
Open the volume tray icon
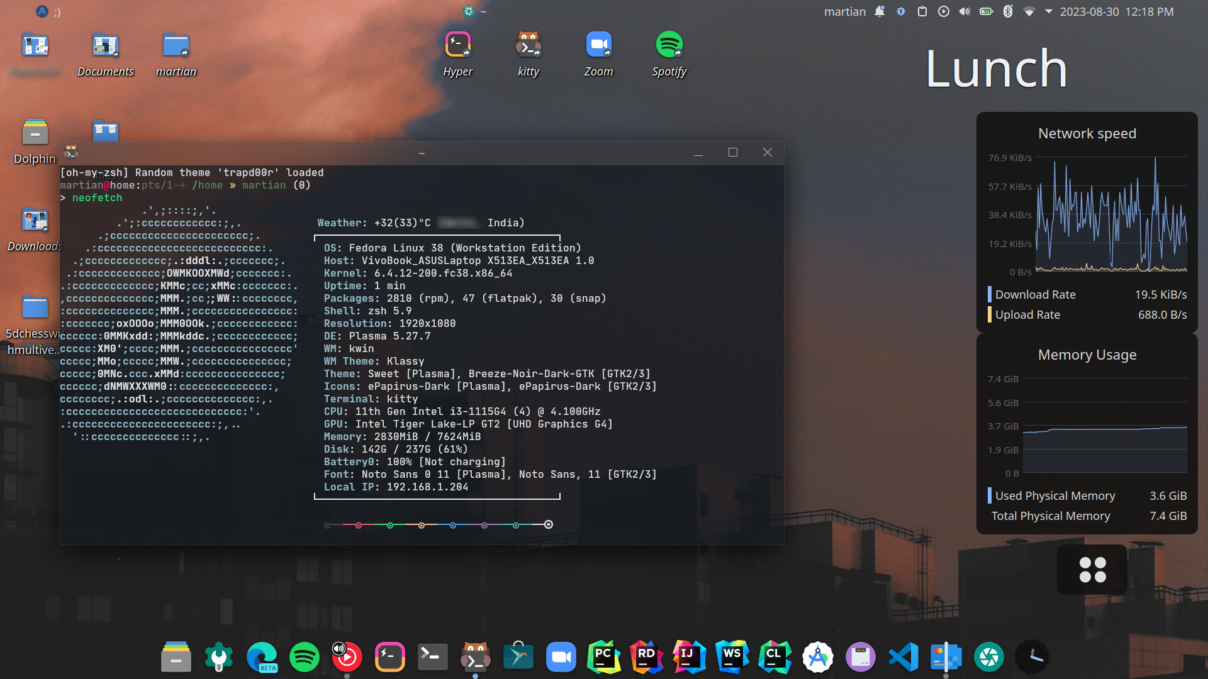965,11
